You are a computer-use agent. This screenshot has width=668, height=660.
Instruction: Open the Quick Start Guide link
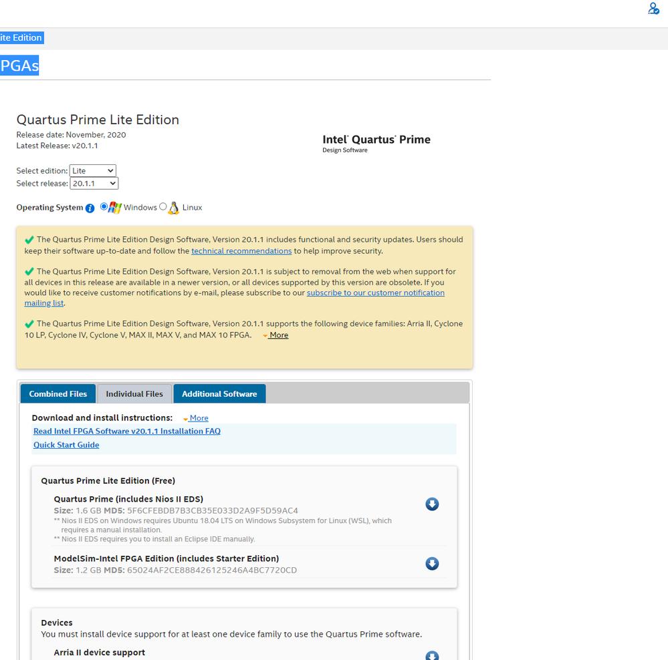(x=66, y=445)
